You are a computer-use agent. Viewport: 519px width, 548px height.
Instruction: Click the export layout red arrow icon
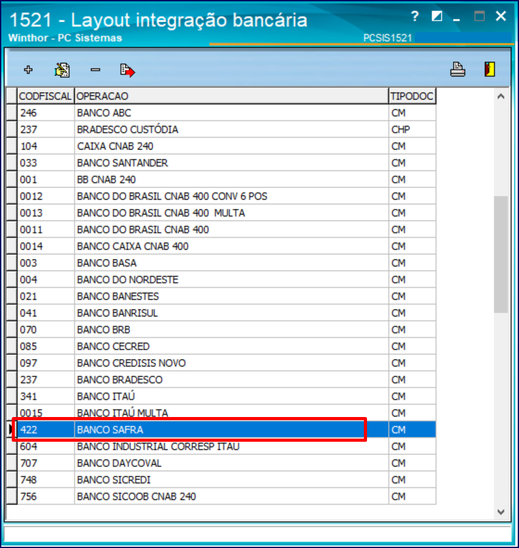(x=127, y=70)
